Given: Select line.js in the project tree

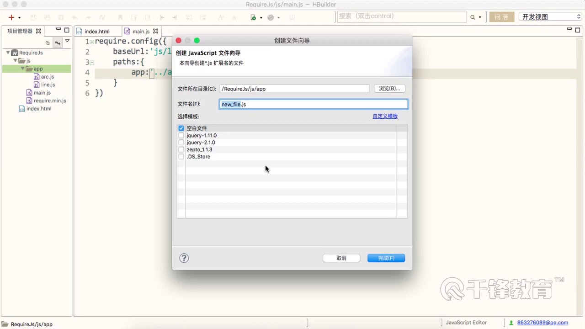Looking at the screenshot, I should [48, 85].
